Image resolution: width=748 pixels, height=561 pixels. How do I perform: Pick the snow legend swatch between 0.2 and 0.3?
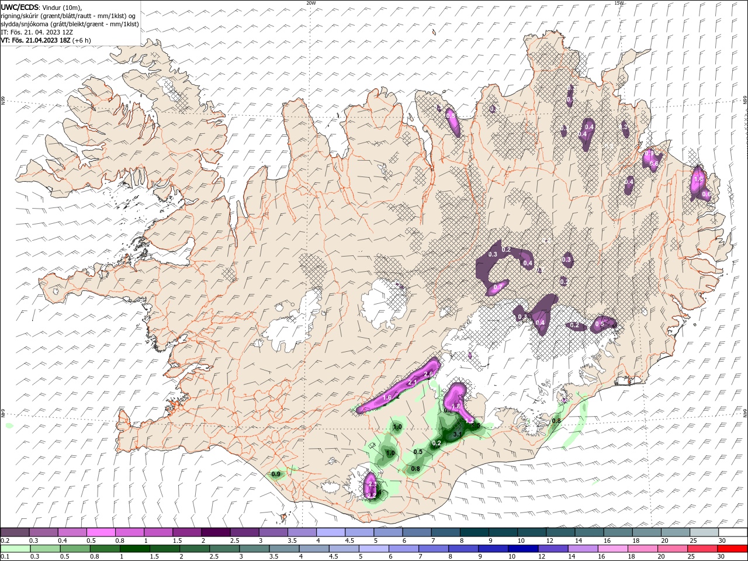15,532
